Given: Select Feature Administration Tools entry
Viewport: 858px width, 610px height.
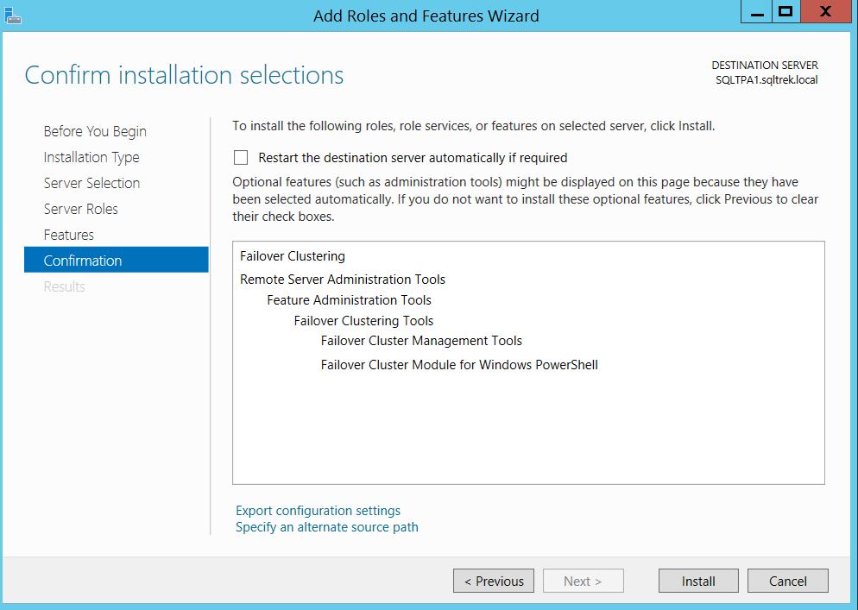Looking at the screenshot, I should pos(349,300).
